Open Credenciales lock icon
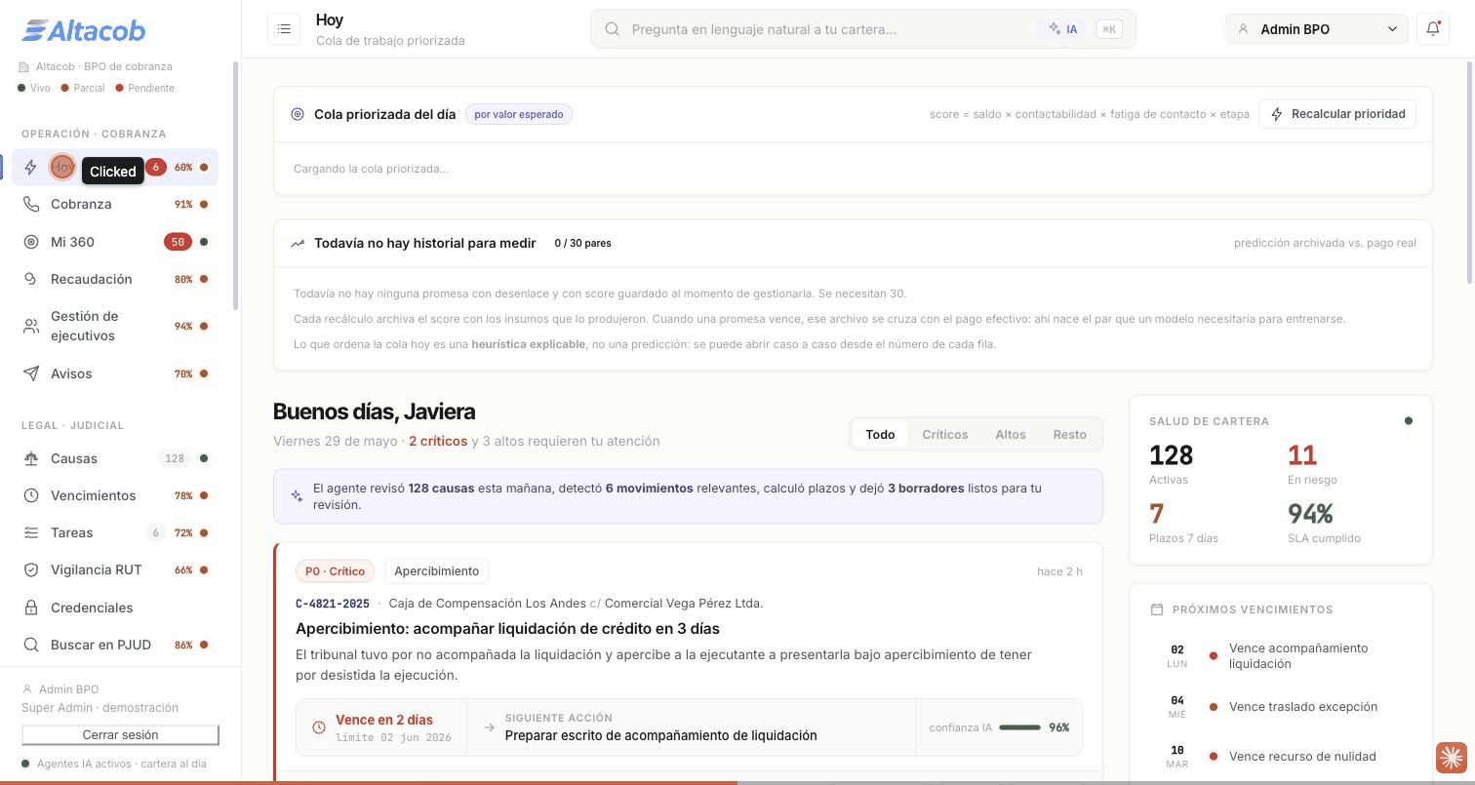This screenshot has width=1475, height=785. (x=31, y=608)
